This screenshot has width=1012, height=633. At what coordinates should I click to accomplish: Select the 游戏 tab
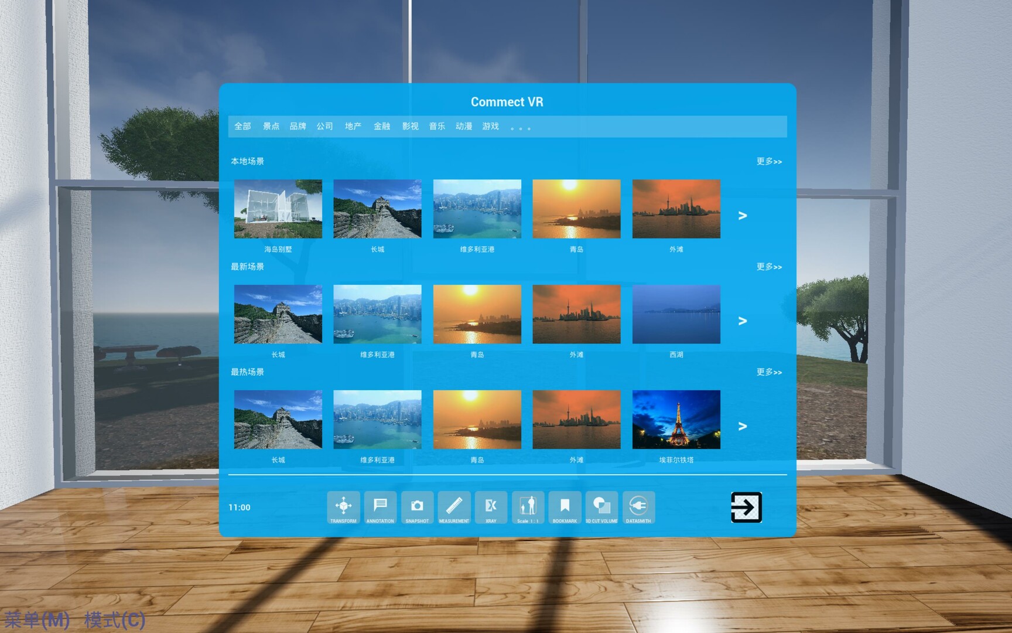490,126
